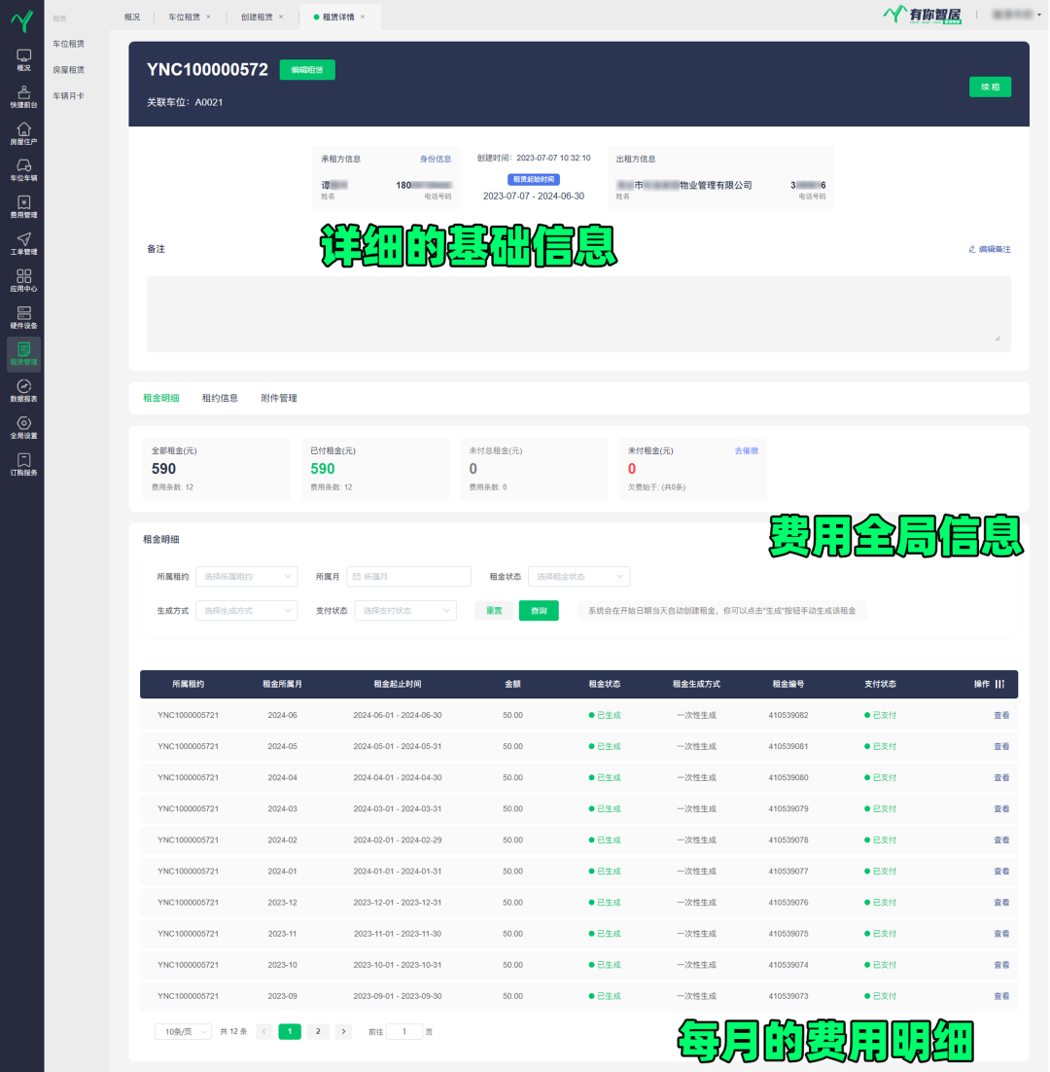
Task: Switch to the 附件管理 tab
Action: tap(279, 398)
